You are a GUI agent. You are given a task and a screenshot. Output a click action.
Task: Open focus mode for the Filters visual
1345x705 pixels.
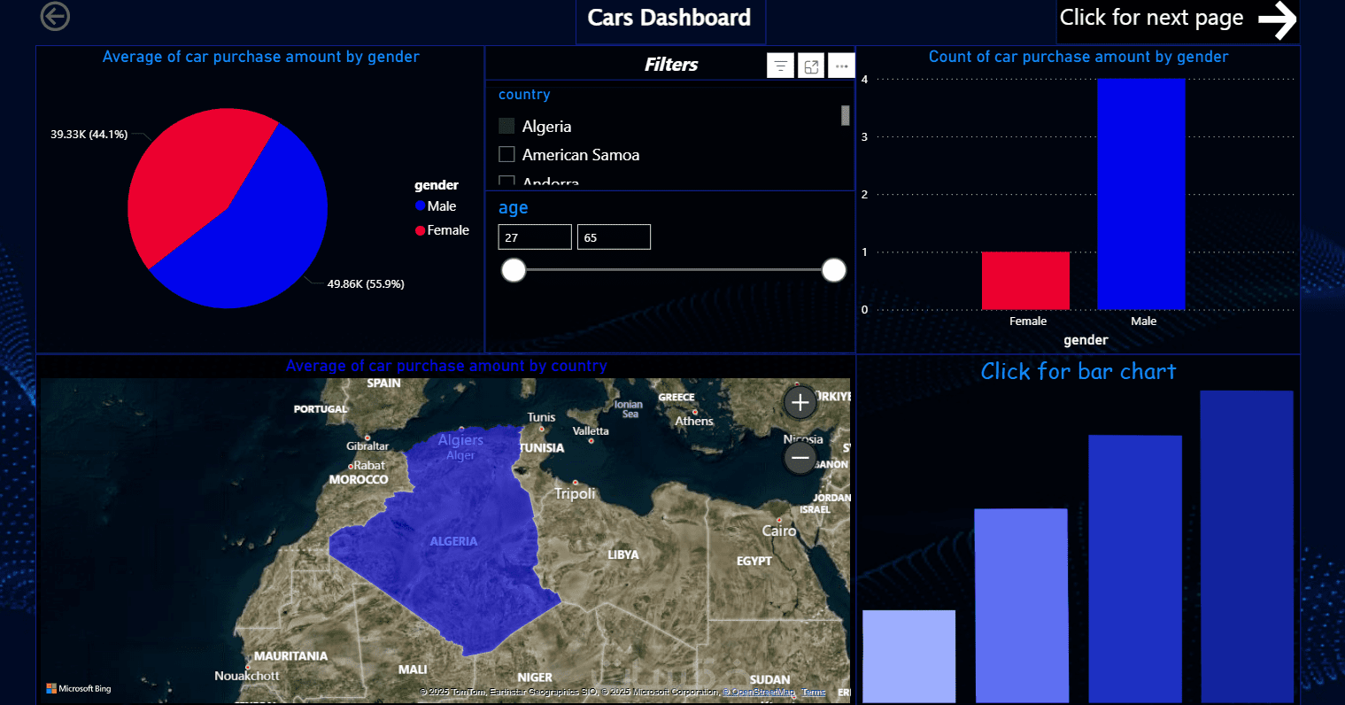811,66
